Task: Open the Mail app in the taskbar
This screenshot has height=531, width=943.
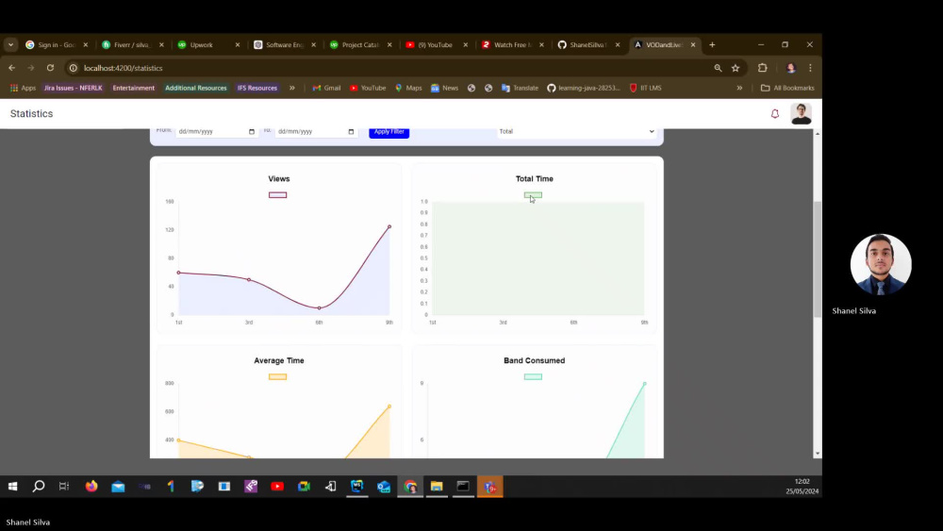Action: (118, 487)
